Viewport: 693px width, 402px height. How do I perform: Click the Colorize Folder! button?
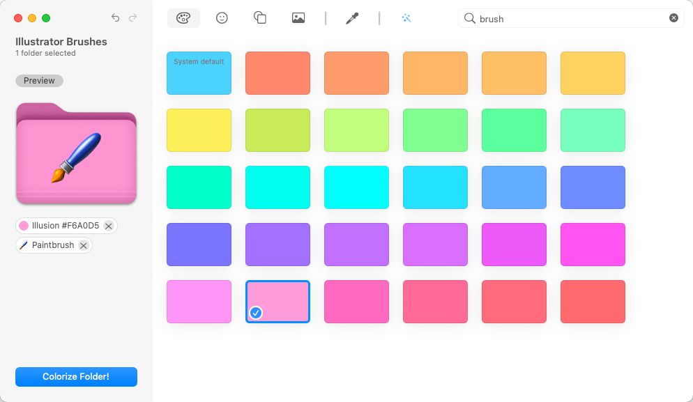(x=76, y=377)
